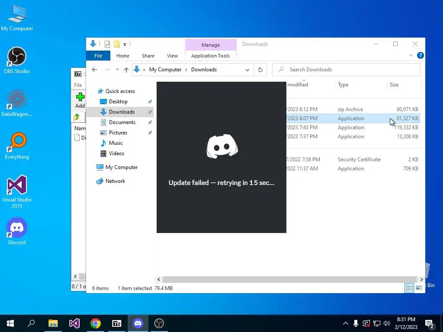
Task: Click the Manage contextual tab
Action: point(211,45)
